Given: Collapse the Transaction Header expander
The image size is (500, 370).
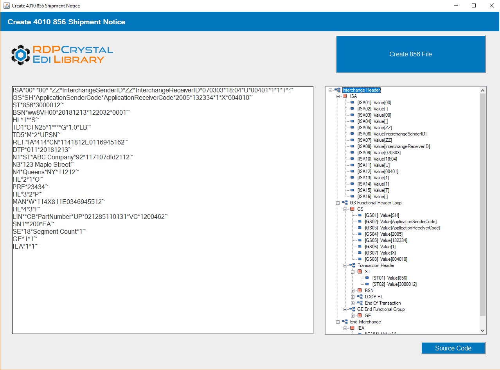Looking at the screenshot, I should coord(345,265).
